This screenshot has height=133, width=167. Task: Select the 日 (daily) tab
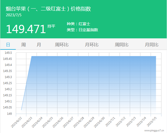(x=8, y=45)
